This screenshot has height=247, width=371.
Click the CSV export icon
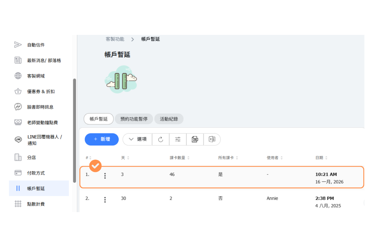(x=195, y=139)
